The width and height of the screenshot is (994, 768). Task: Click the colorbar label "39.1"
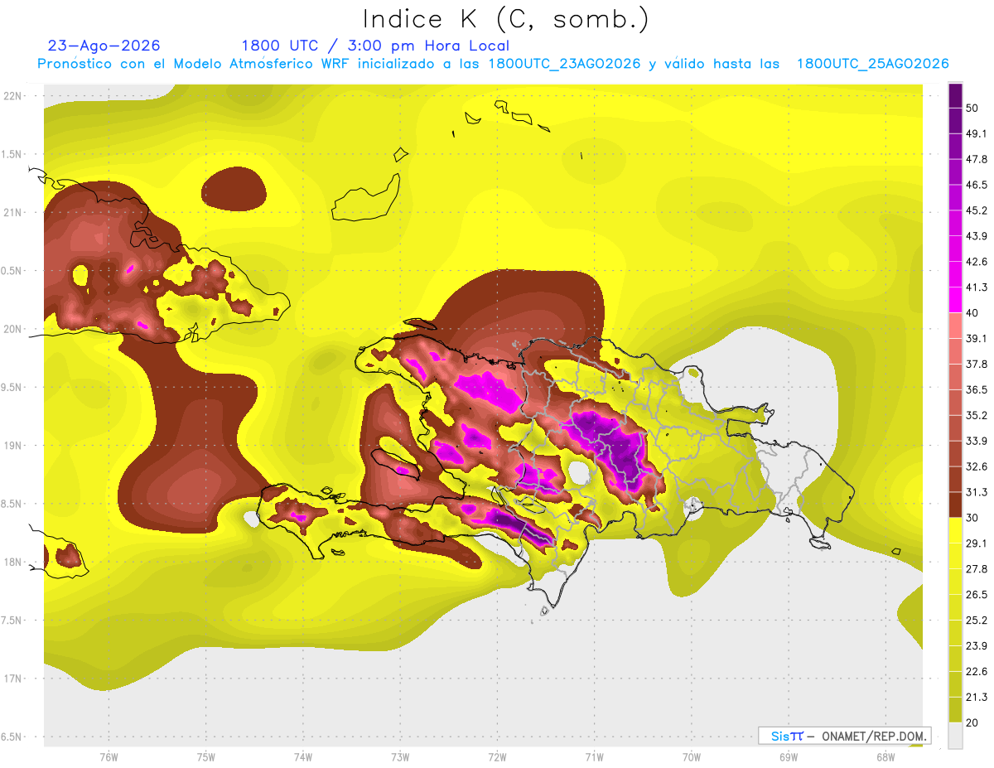(x=976, y=338)
